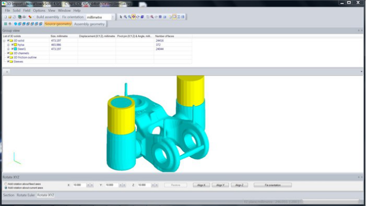Screen dimensions: 366x206
Task: Open the Help menu
Action: click(x=77, y=11)
